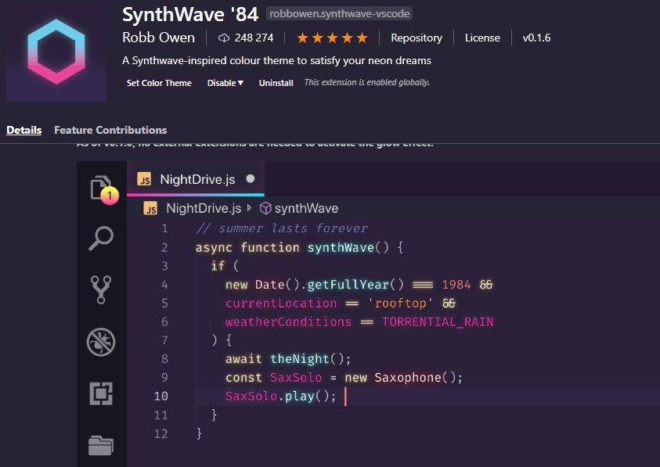Open the Extensions squares icon in activity bar
Image resolution: width=660 pixels, height=467 pixels.
pos(101,393)
